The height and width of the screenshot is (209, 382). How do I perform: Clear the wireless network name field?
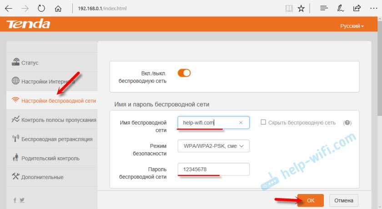(241, 123)
